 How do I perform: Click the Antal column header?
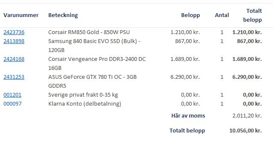[222, 15]
